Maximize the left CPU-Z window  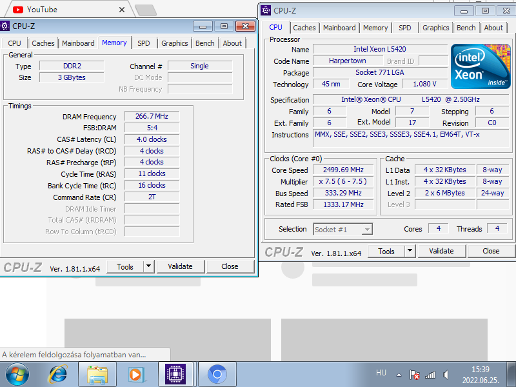point(224,26)
